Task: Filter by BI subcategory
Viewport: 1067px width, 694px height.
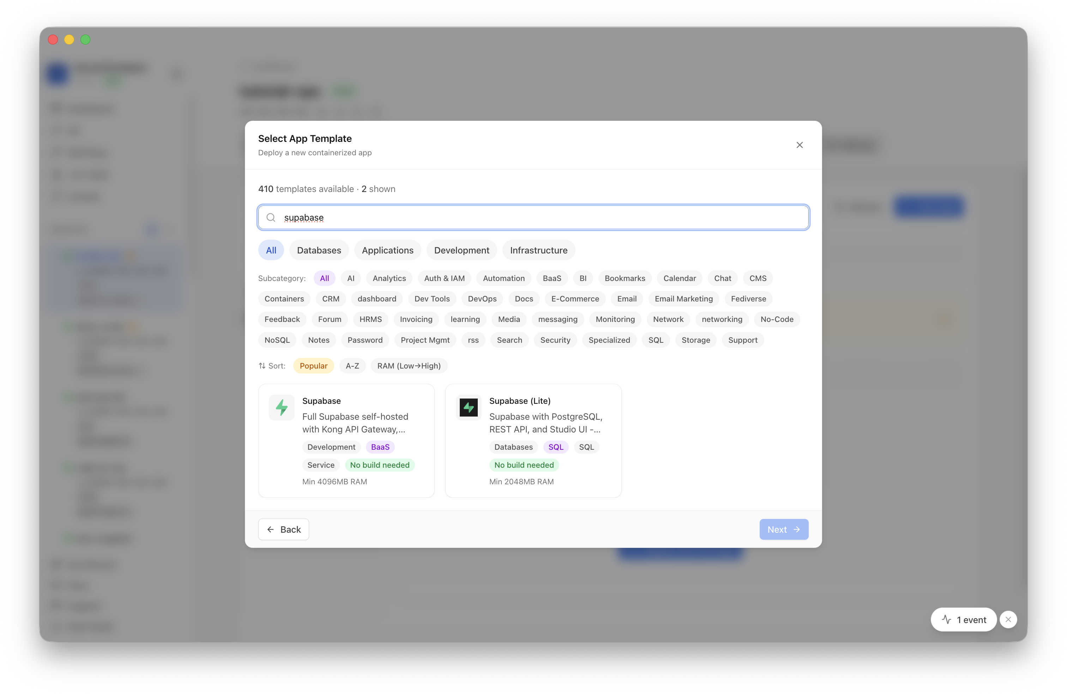Action: (583, 278)
